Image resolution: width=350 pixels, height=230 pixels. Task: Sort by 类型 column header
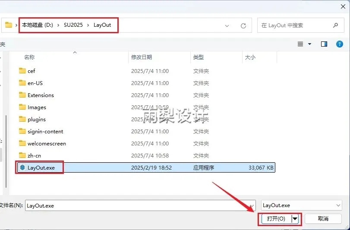coord(199,57)
